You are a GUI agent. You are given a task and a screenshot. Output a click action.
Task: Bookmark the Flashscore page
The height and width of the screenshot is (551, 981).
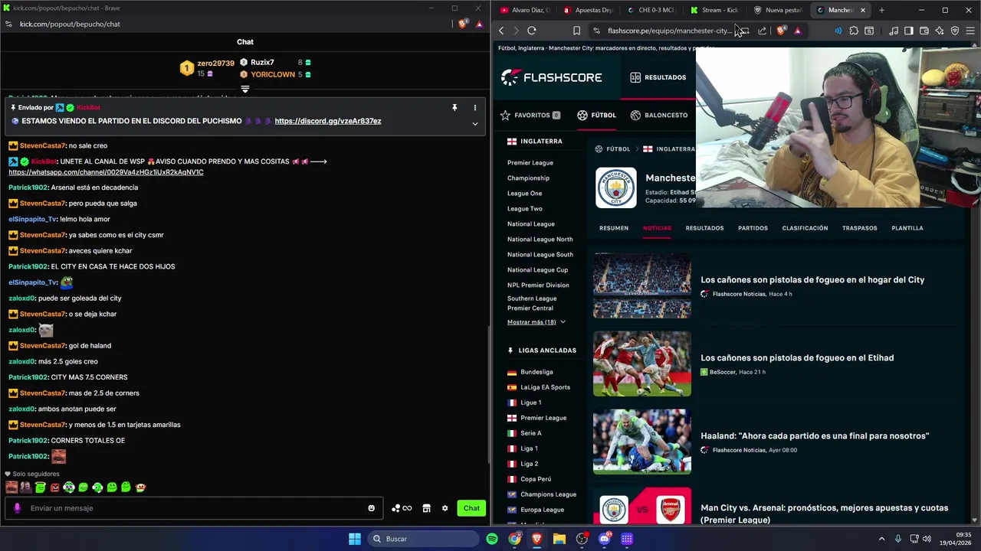click(x=576, y=31)
